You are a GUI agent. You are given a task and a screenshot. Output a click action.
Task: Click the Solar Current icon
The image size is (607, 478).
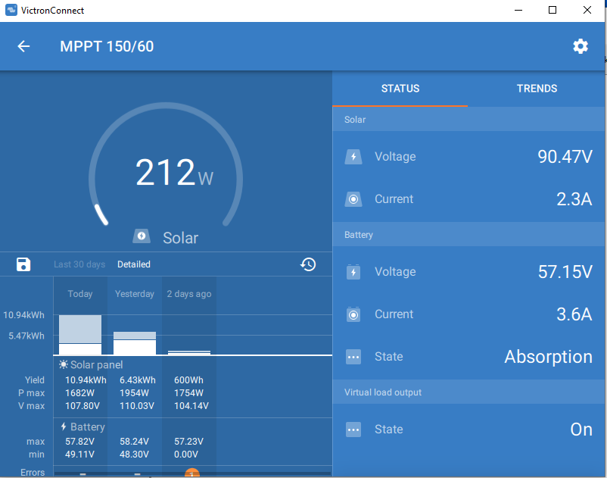point(353,199)
